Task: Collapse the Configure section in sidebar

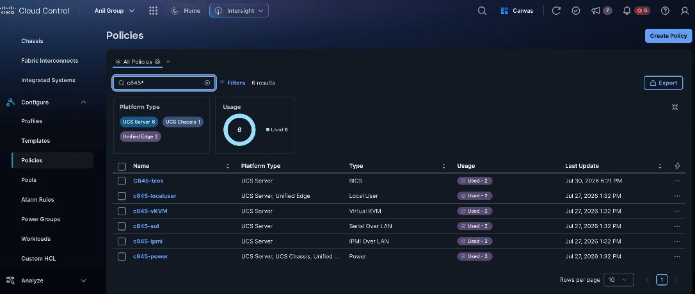Action: (83, 102)
